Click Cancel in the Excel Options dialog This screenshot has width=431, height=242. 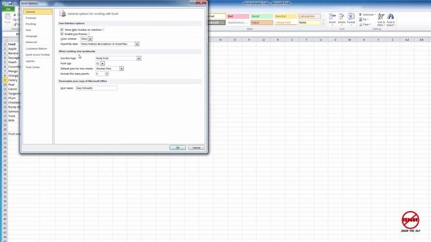(196, 148)
